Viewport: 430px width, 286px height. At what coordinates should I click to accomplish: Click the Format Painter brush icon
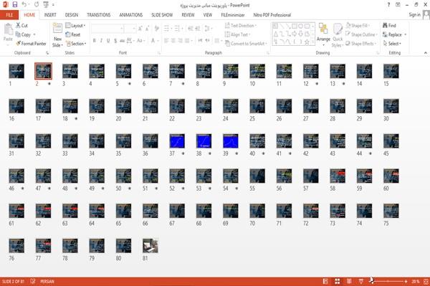click(18, 43)
